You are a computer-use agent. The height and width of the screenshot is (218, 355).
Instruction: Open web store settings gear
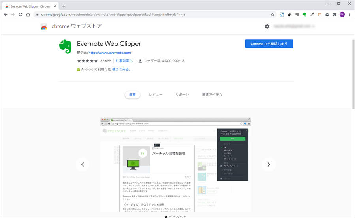coord(267,26)
